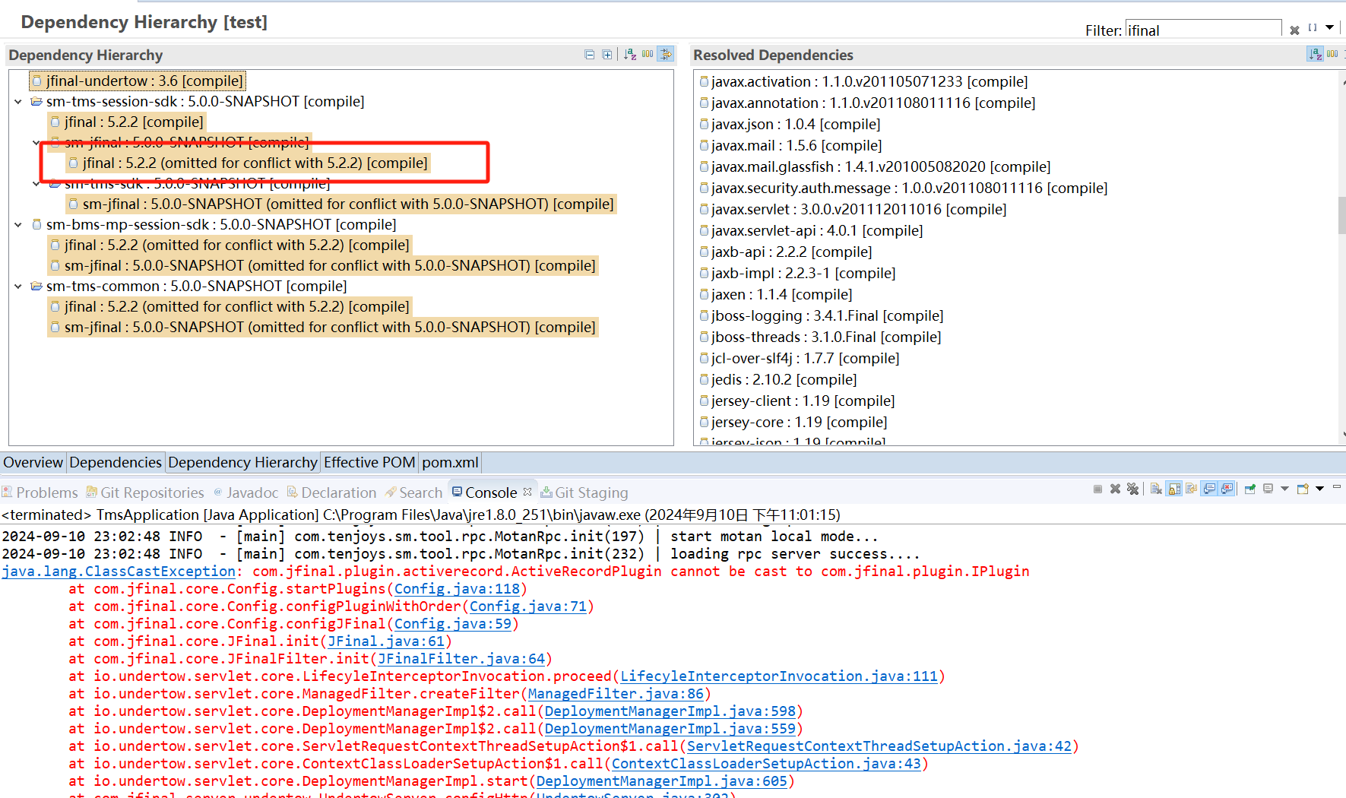Select javax.mail : 1.5.6 resolved dependency
The height and width of the screenshot is (798, 1346).
[x=791, y=145]
